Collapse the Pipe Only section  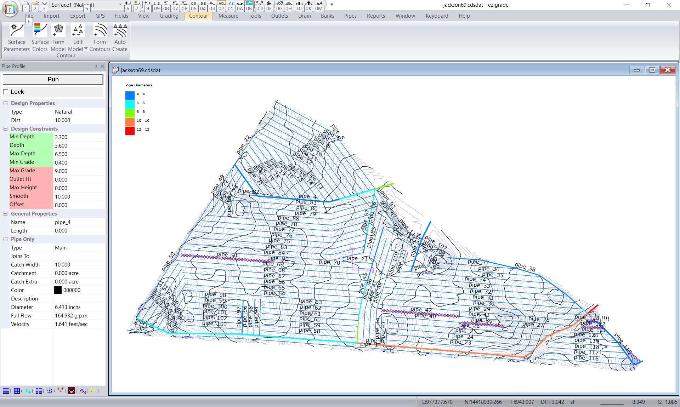(5, 239)
